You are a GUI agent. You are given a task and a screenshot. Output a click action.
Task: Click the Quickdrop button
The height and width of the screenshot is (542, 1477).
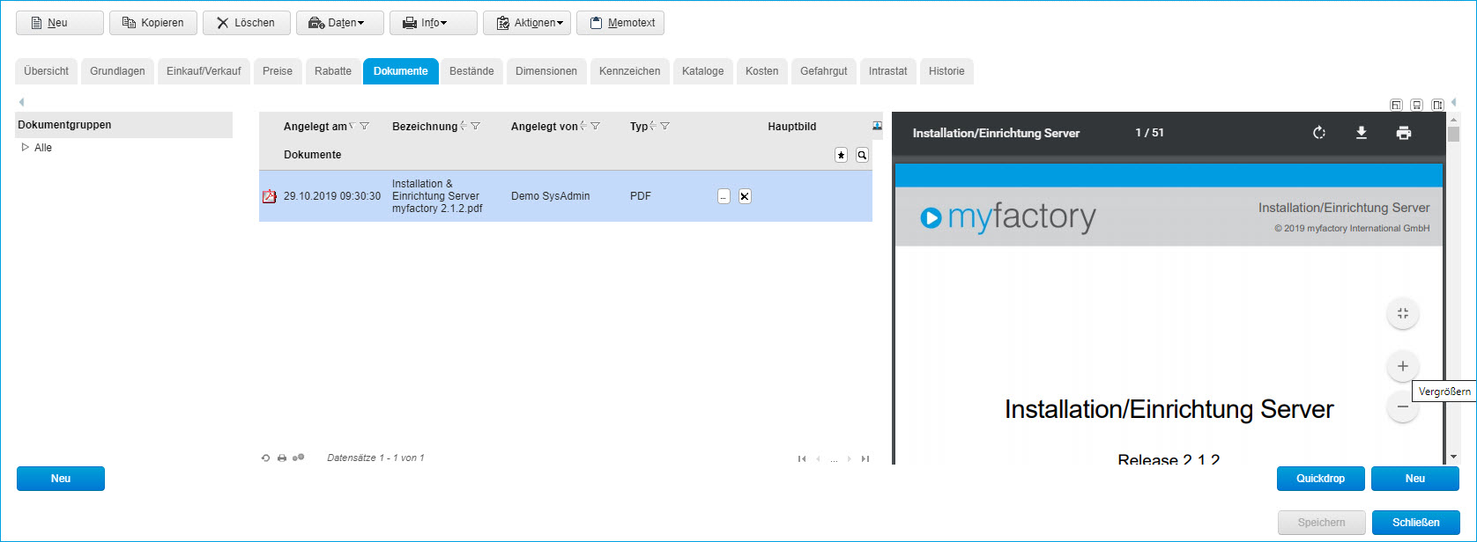click(1321, 479)
